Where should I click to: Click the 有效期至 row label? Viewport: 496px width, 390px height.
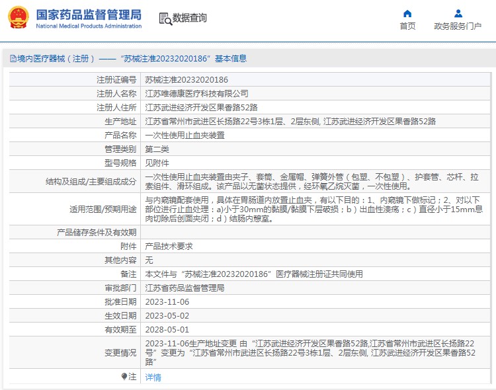point(120,330)
